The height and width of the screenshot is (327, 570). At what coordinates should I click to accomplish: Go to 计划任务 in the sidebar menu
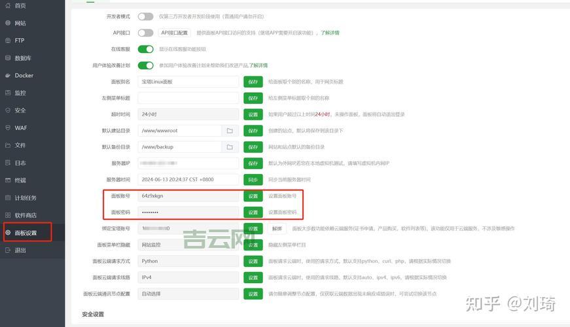coord(26,198)
